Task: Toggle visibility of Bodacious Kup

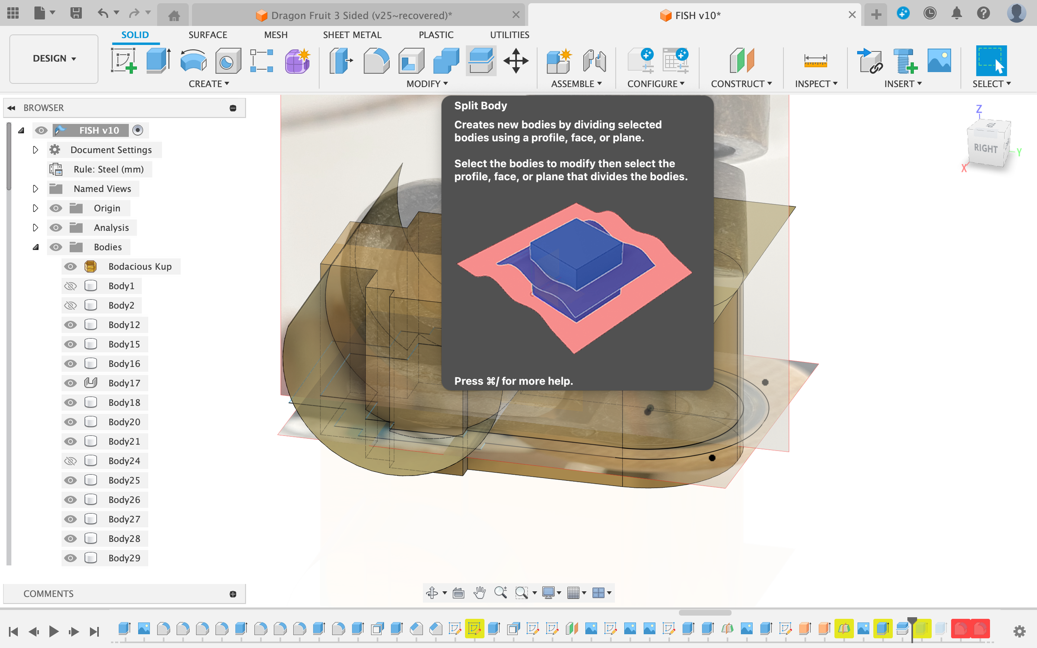Action: coord(70,267)
